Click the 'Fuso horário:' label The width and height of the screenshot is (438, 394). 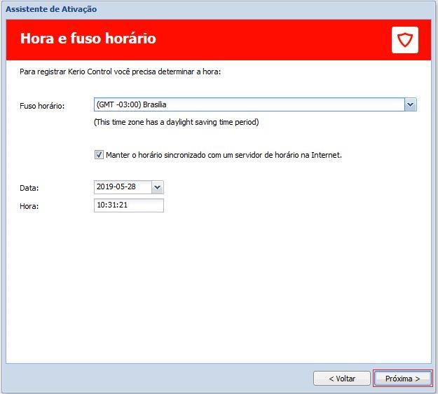(42, 106)
